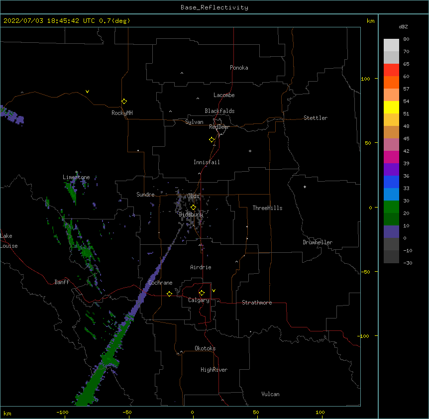Click the purple echo at far left edge
The height and width of the screenshot is (419, 429).
(12, 115)
